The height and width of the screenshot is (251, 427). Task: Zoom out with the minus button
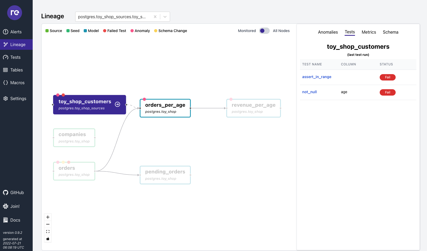pos(48,224)
